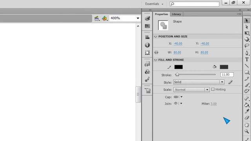Click the stage scrollbar up arrow

tap(138, 26)
